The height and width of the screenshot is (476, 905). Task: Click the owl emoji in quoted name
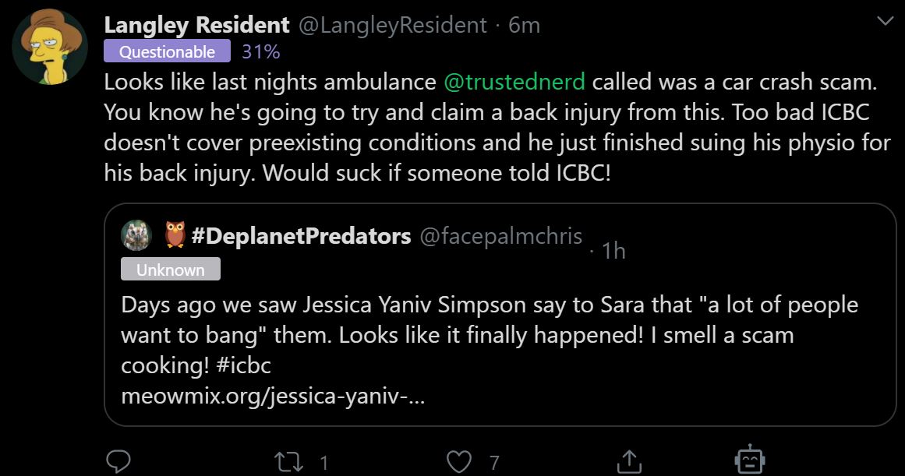(x=175, y=234)
